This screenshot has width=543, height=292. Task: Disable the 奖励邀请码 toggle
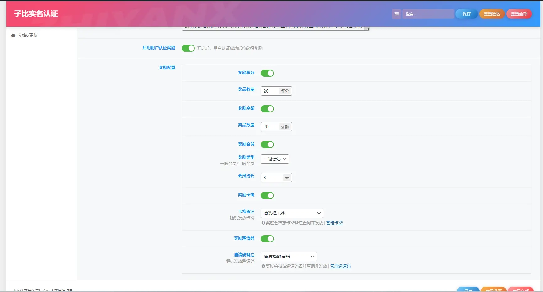click(x=267, y=239)
